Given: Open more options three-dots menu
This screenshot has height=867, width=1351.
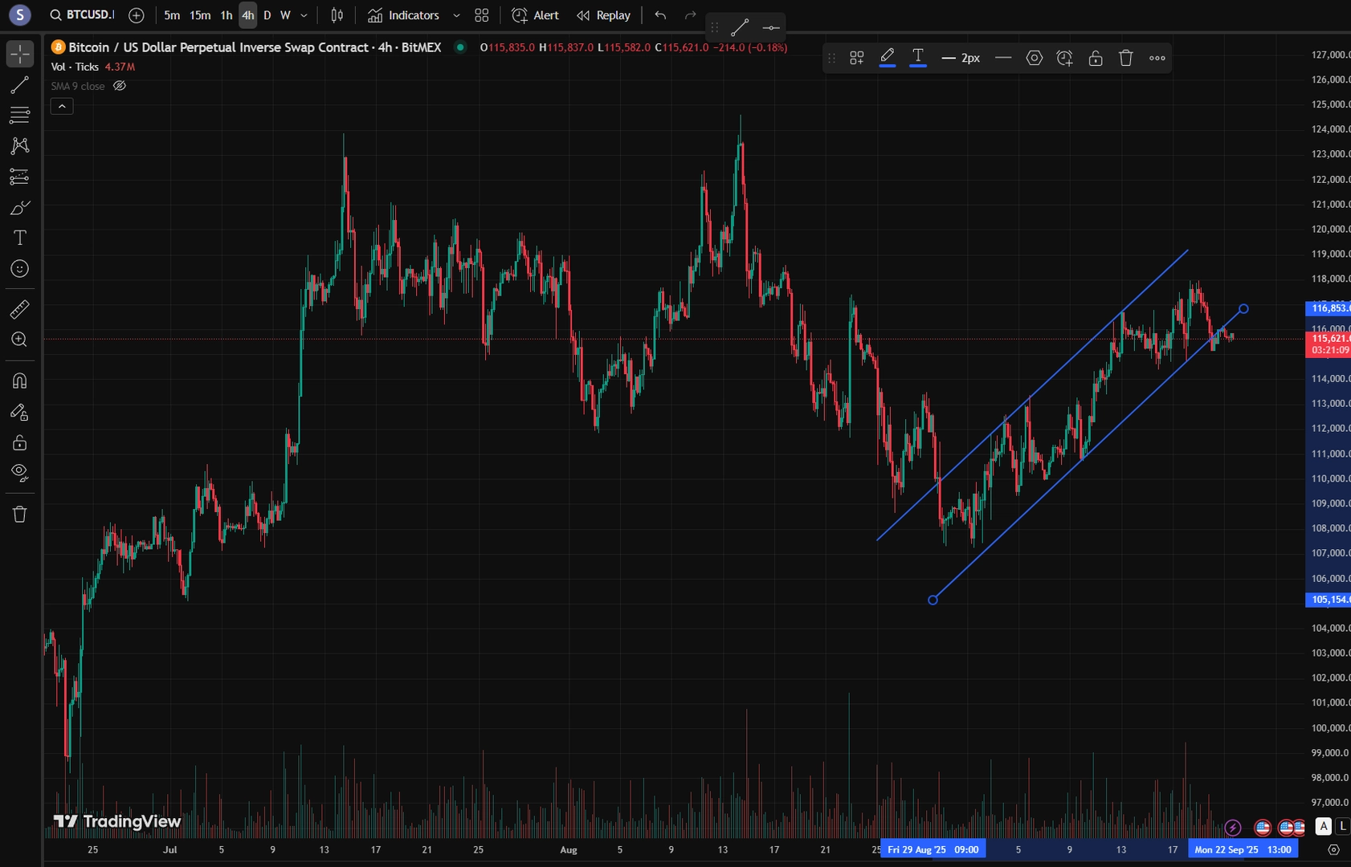Looking at the screenshot, I should (1157, 58).
